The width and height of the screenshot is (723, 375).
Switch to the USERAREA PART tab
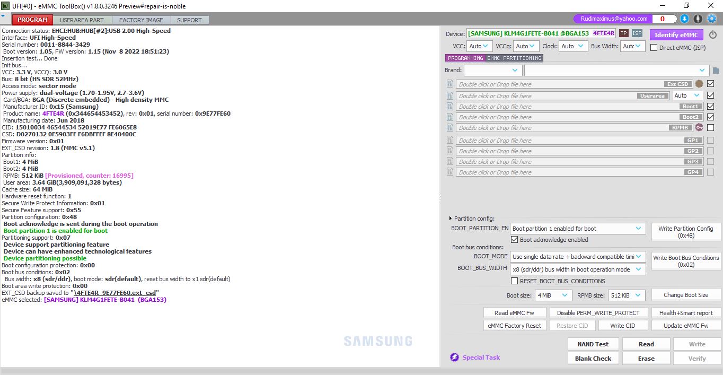coord(82,20)
